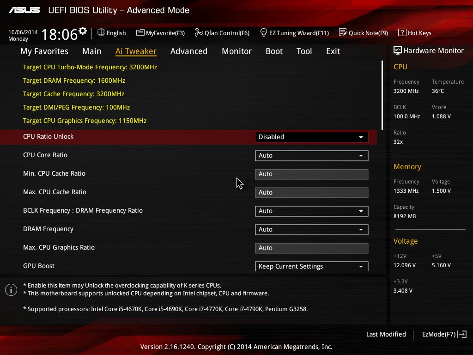This screenshot has width=473, height=355.
Task: Click the Memory heading in Hardware Monitor
Action: coord(407,166)
